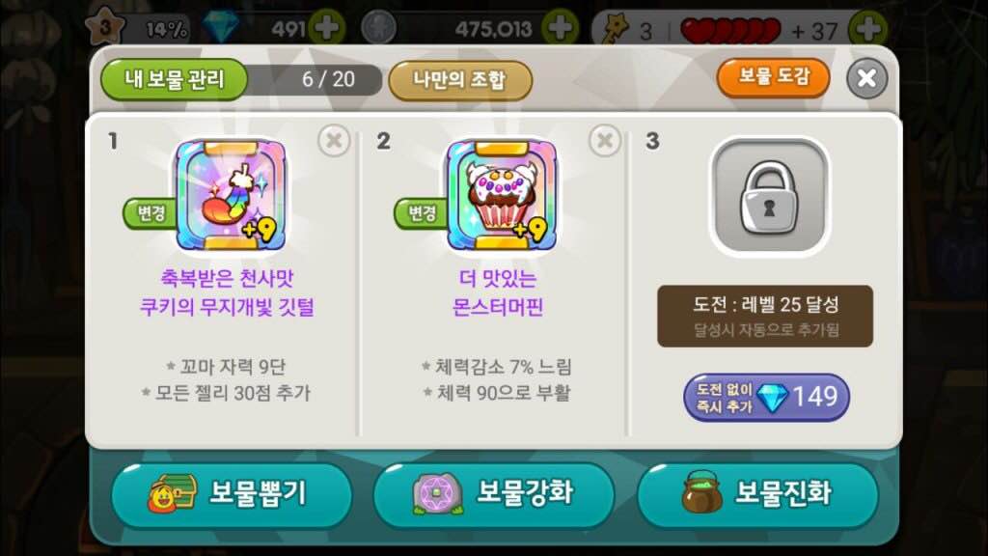Remove treasure from slot 1
988x556 pixels.
point(334,140)
